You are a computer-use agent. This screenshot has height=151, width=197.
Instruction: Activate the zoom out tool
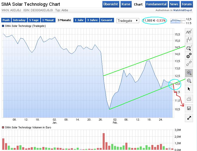click(x=189, y=81)
